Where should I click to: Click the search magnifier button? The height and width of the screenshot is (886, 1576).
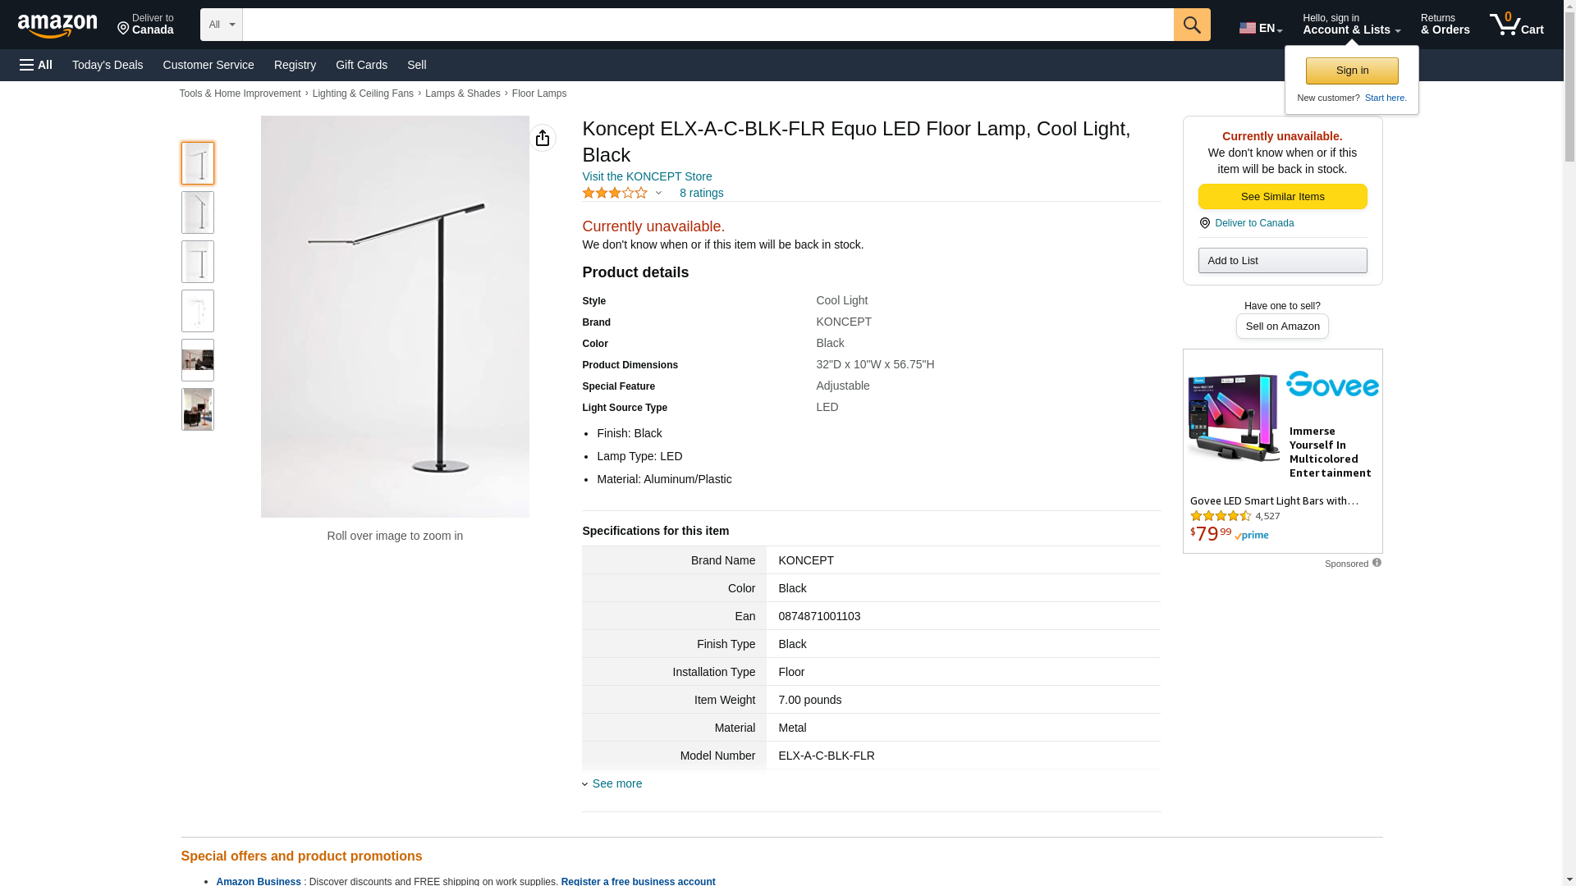pyautogui.click(x=1192, y=25)
